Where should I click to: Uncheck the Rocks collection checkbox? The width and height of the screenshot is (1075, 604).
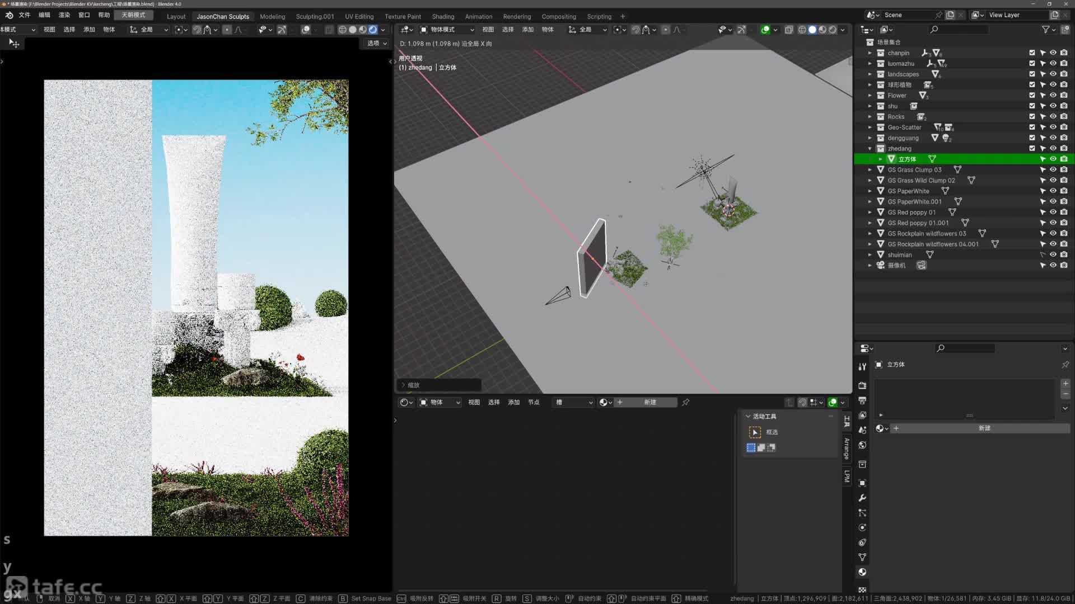(1032, 116)
